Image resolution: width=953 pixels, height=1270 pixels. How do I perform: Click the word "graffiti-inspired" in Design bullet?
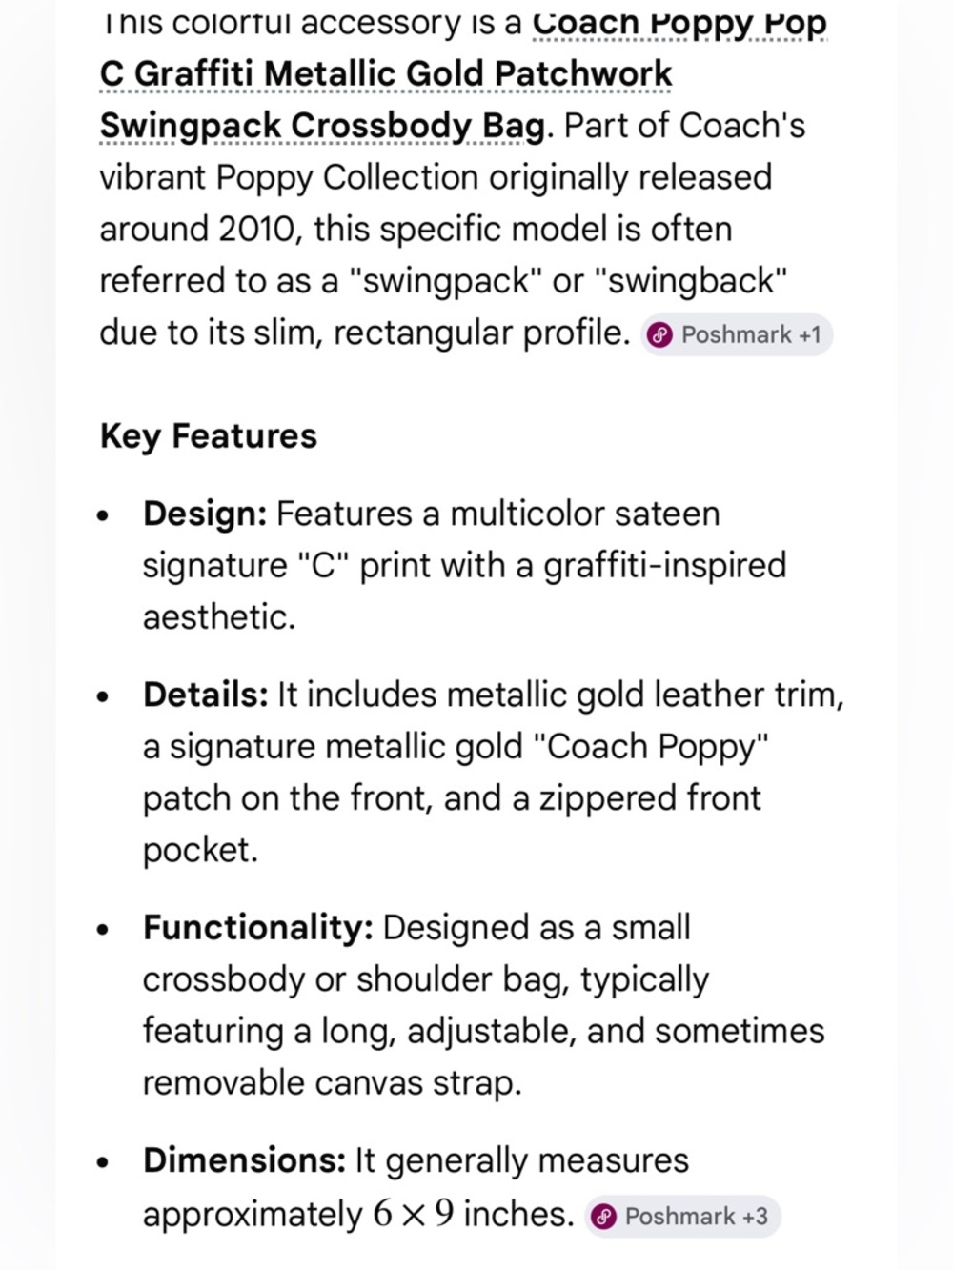tap(664, 566)
